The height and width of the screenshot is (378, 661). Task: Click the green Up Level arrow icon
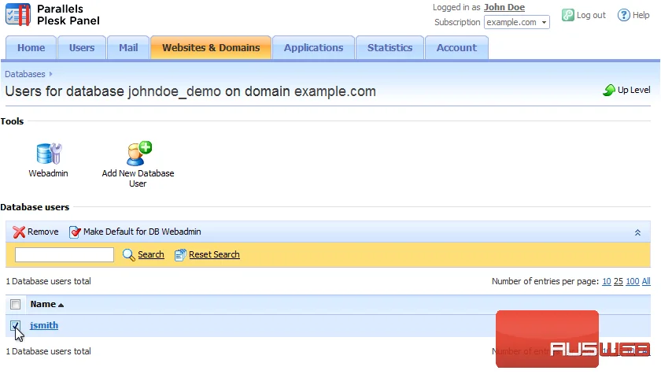coord(609,90)
